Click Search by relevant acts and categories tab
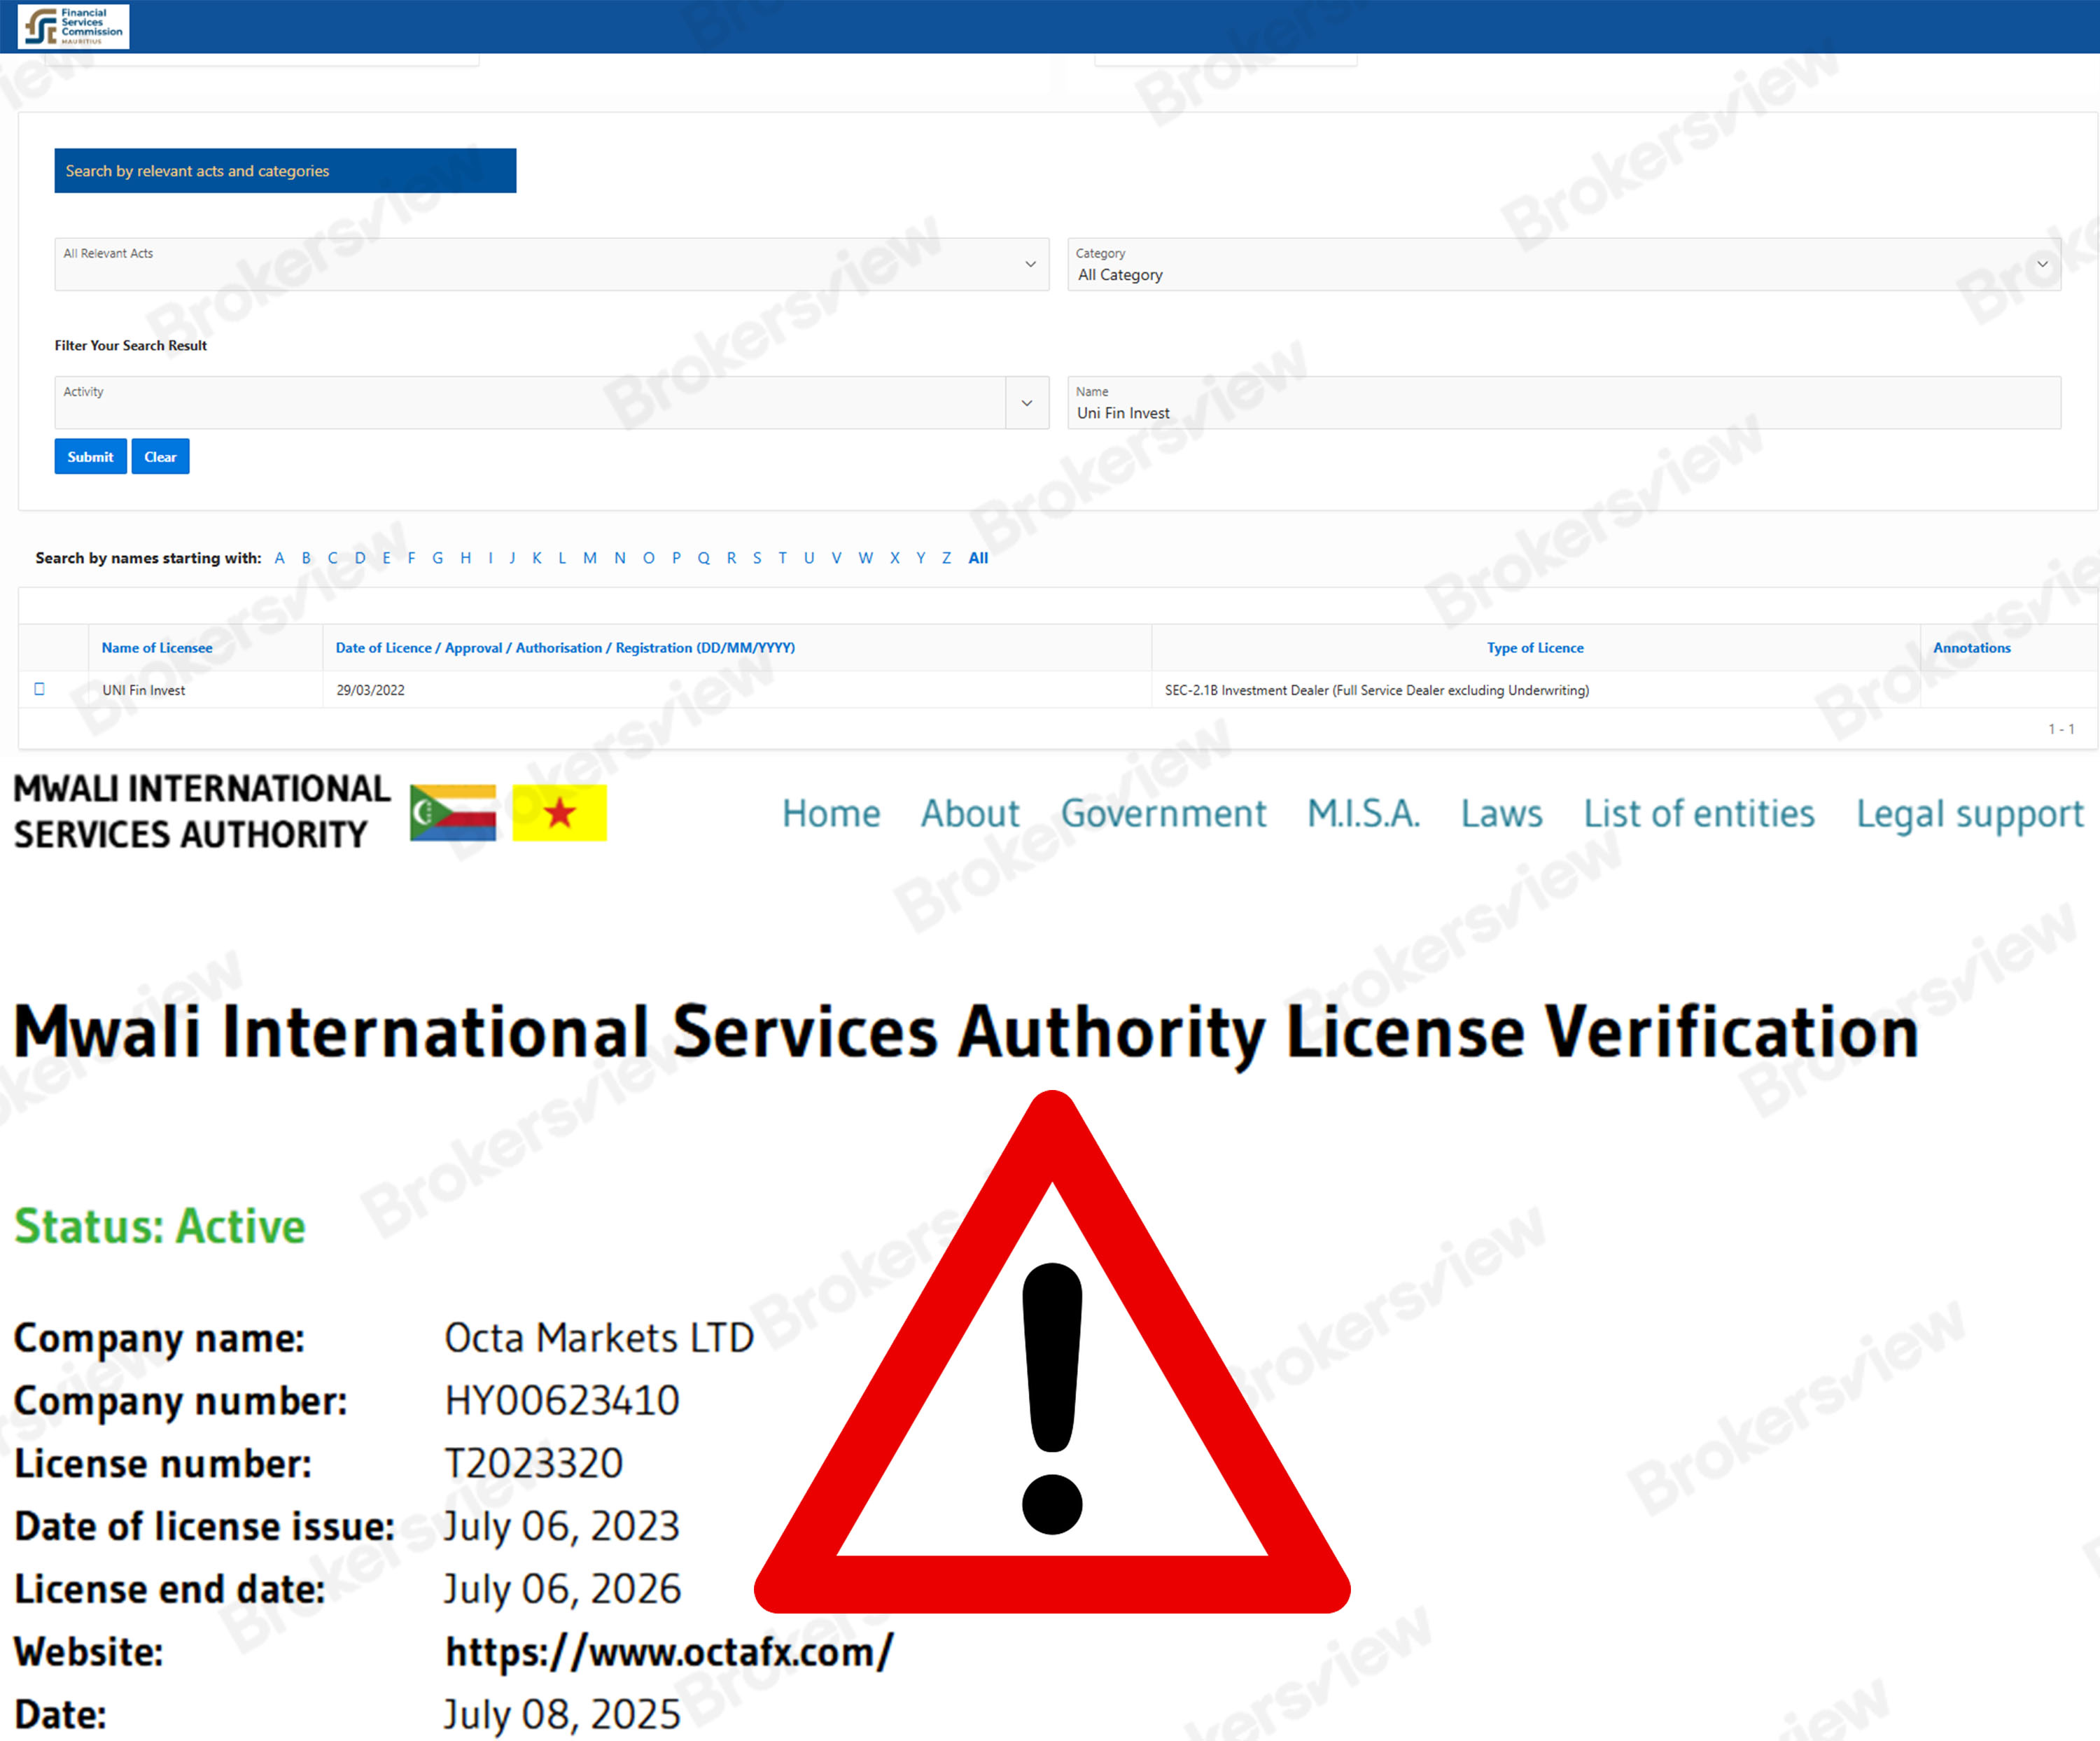Image resolution: width=2100 pixels, height=1741 pixels. pyautogui.click(x=285, y=171)
